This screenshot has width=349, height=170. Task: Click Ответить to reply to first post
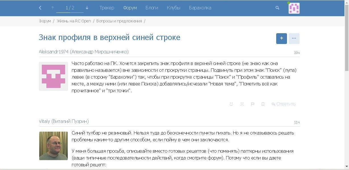284,104
